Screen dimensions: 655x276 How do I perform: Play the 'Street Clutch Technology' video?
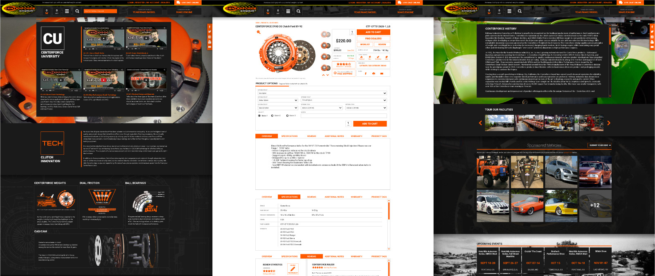61,80
